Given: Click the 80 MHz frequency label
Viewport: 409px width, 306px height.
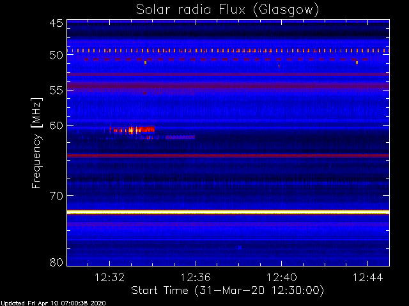Looking at the screenshot, I should tap(56, 262).
